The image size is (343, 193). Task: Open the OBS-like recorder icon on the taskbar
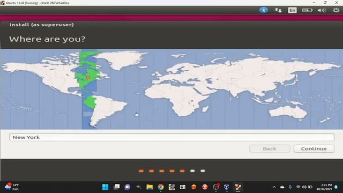216,187
